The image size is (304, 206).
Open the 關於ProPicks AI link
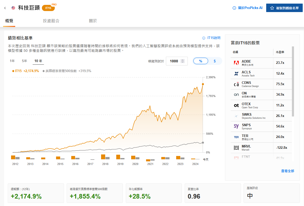250,8
